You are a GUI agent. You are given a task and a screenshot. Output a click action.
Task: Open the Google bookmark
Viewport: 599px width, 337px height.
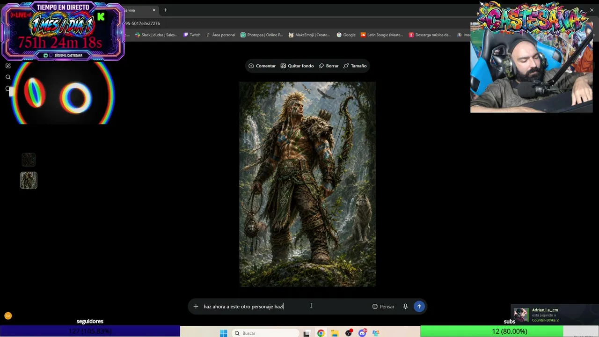tap(346, 35)
